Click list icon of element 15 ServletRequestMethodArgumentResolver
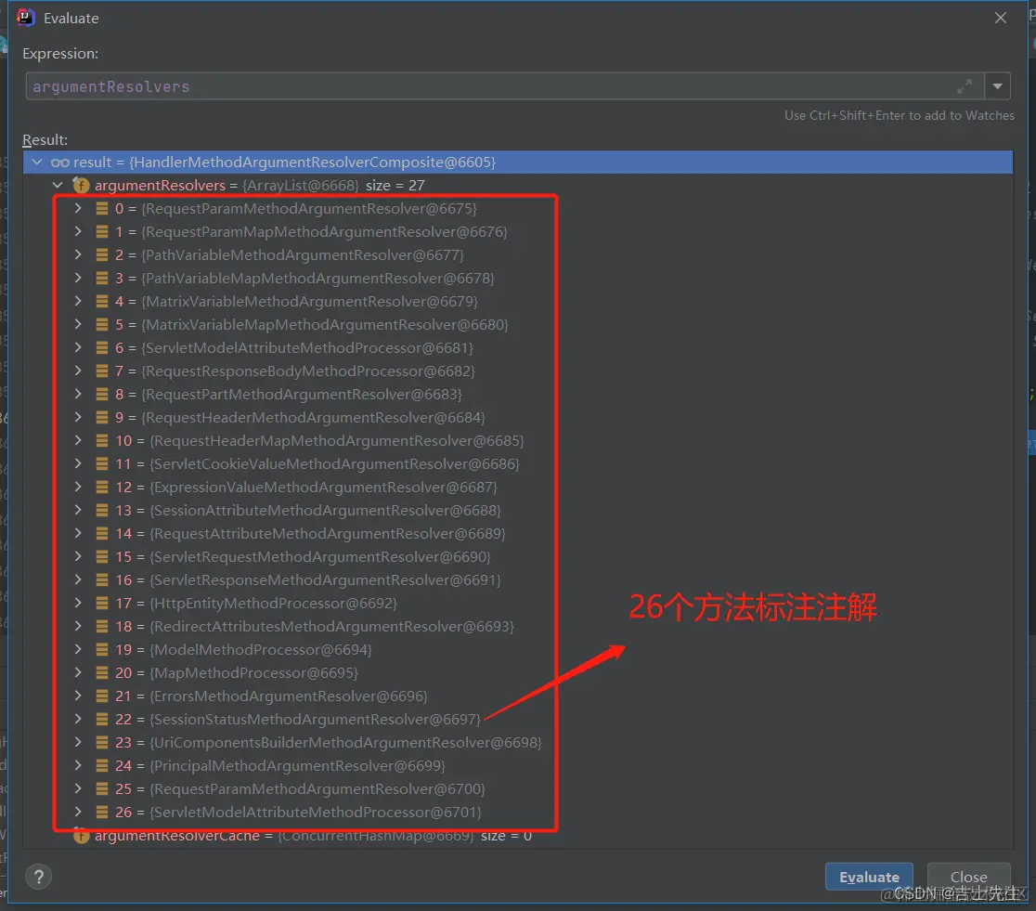Screen dimensions: 1036x911 point(102,556)
